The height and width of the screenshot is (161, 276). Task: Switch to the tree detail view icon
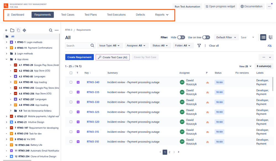(x=270, y=37)
